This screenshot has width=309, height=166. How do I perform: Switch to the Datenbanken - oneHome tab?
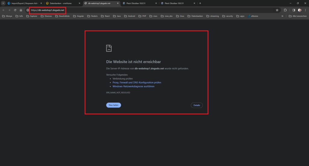[62, 3]
